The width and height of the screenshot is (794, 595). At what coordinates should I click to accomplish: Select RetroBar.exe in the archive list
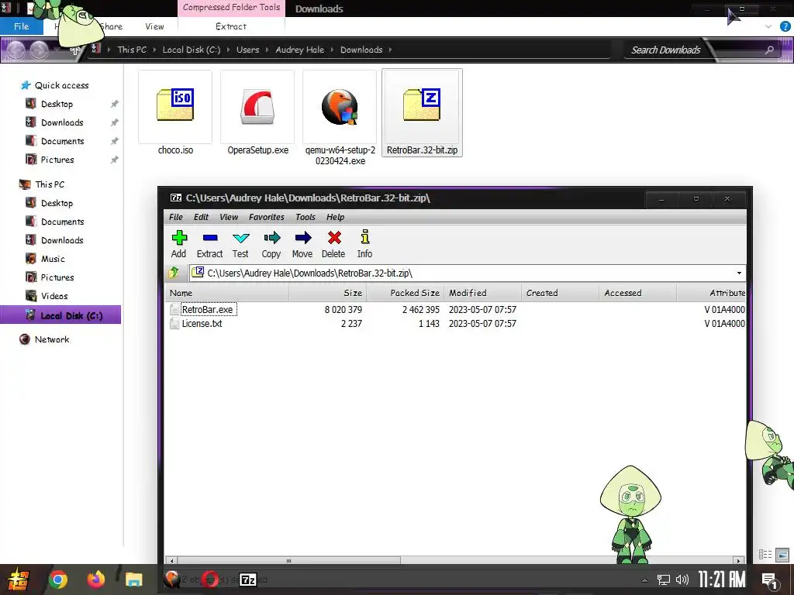207,310
